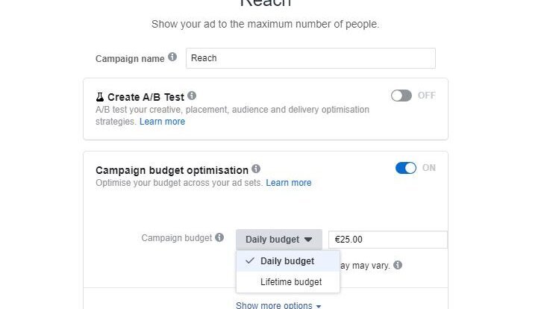Click the info icon after 'may vary'
The width and height of the screenshot is (550, 309).
coord(398,265)
